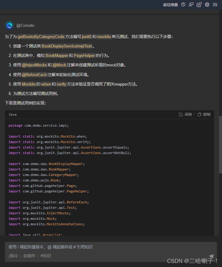Viewport: 222px width, 267px height.
Task: Click the @插件 plugin shortcut
Action: [29, 256]
